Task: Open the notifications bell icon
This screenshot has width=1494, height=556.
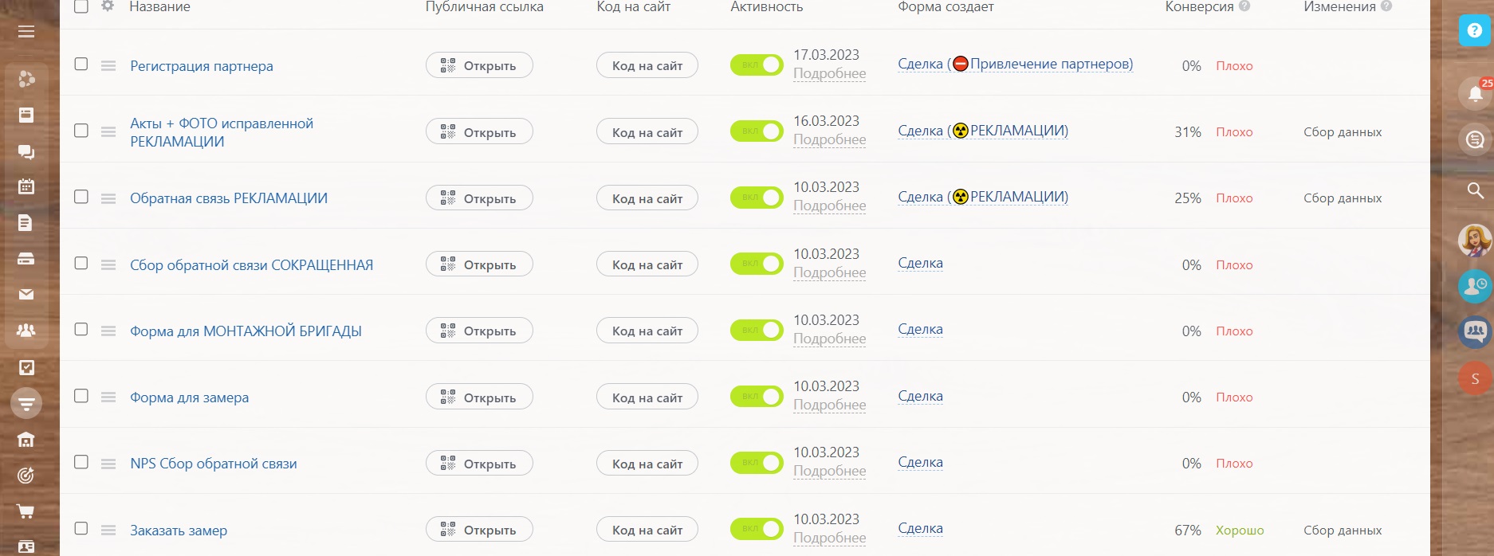Action: point(1475,94)
